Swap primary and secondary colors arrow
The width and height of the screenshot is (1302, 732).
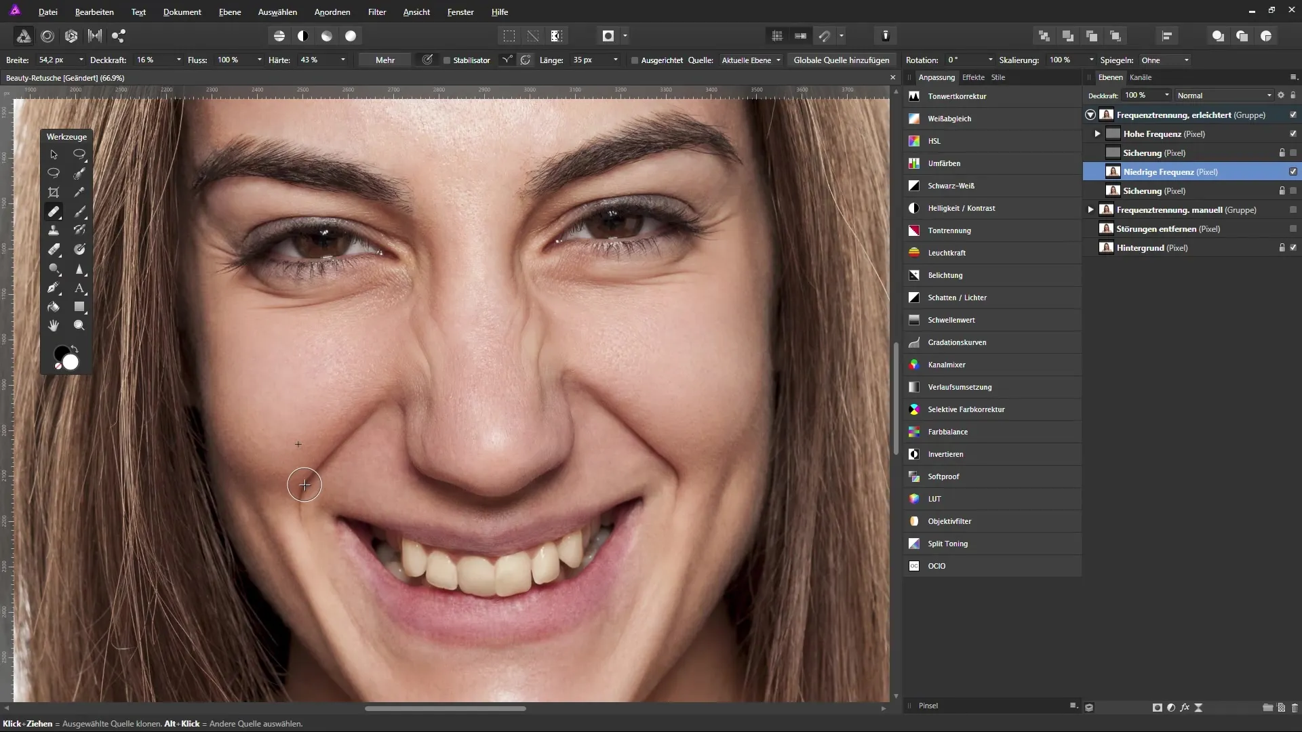(x=75, y=350)
